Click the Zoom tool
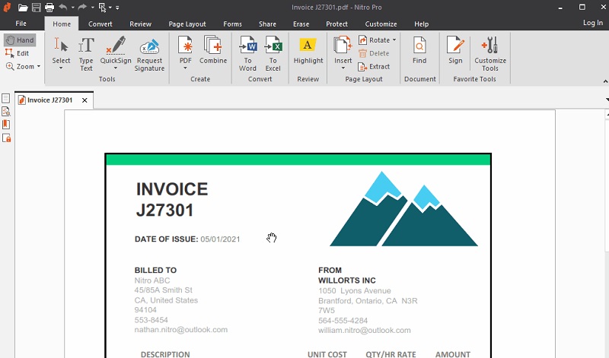The image size is (609, 358). pos(21,66)
